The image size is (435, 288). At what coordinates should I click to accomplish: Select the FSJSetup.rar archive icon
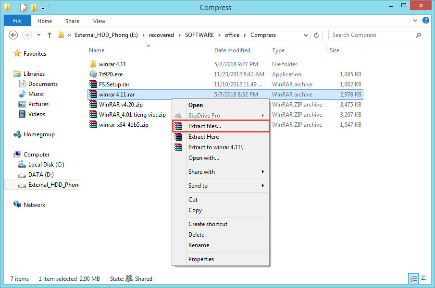pos(93,84)
